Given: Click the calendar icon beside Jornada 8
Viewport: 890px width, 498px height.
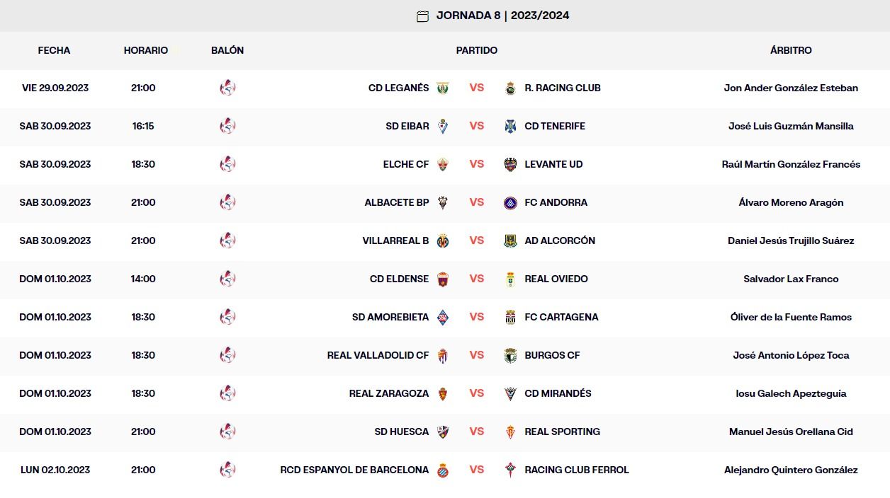Looking at the screenshot, I should click(422, 16).
